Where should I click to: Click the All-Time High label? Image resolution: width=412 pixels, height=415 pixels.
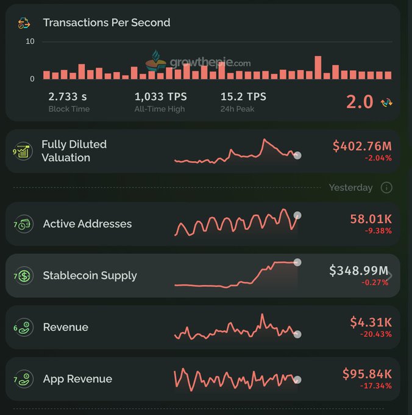[160, 109]
